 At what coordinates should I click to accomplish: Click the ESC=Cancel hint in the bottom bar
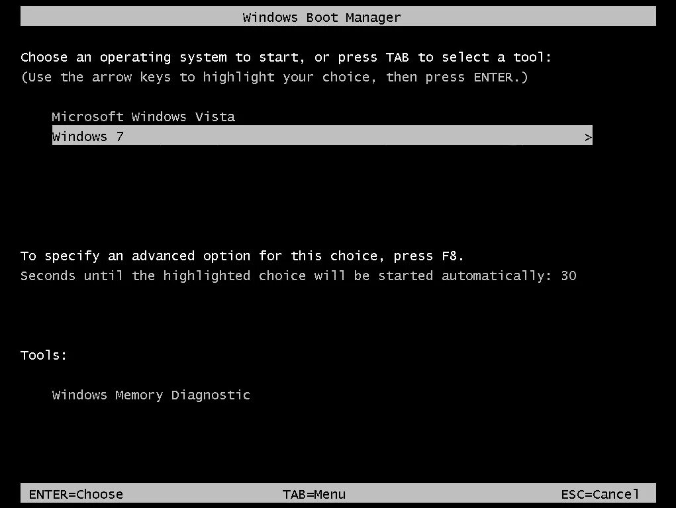pos(600,494)
